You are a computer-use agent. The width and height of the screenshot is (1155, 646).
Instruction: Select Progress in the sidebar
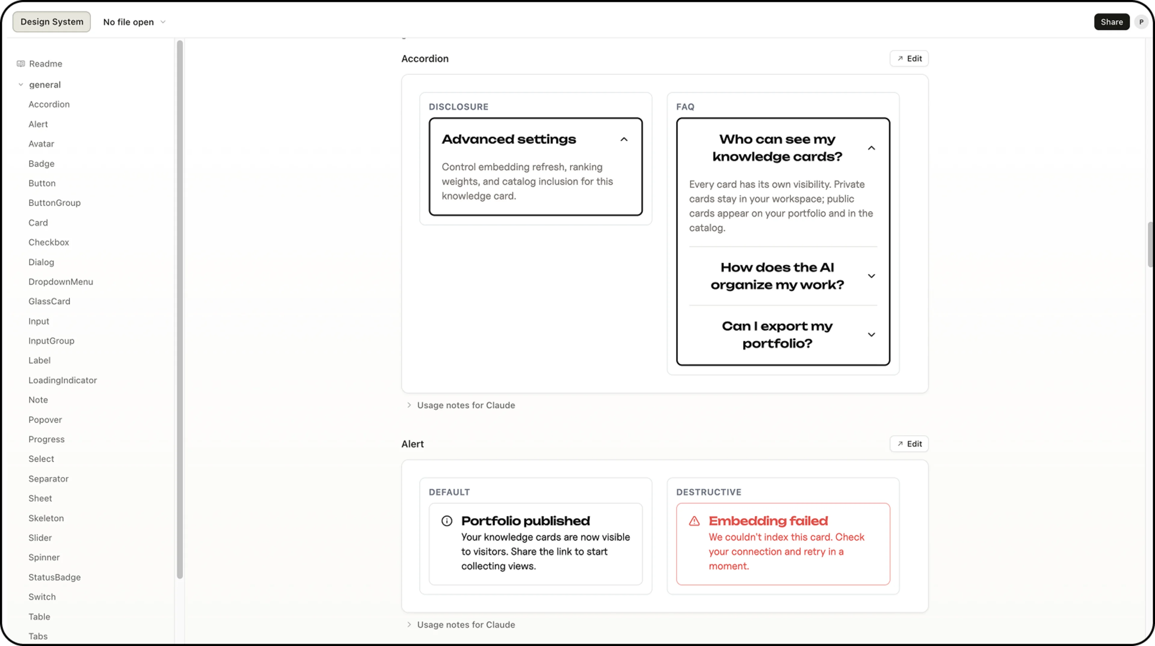click(x=47, y=439)
